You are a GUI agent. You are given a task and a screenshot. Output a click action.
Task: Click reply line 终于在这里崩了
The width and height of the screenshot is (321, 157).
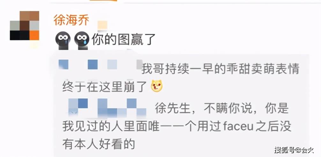point(105,86)
